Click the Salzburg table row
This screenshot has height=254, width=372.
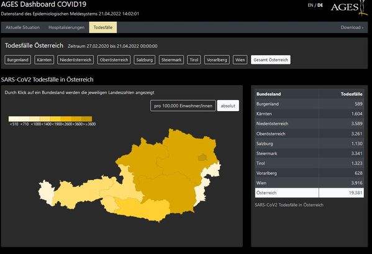309,143
